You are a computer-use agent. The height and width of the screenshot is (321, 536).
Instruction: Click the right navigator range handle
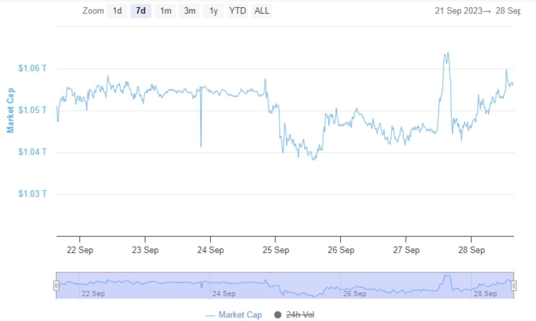pos(513,285)
